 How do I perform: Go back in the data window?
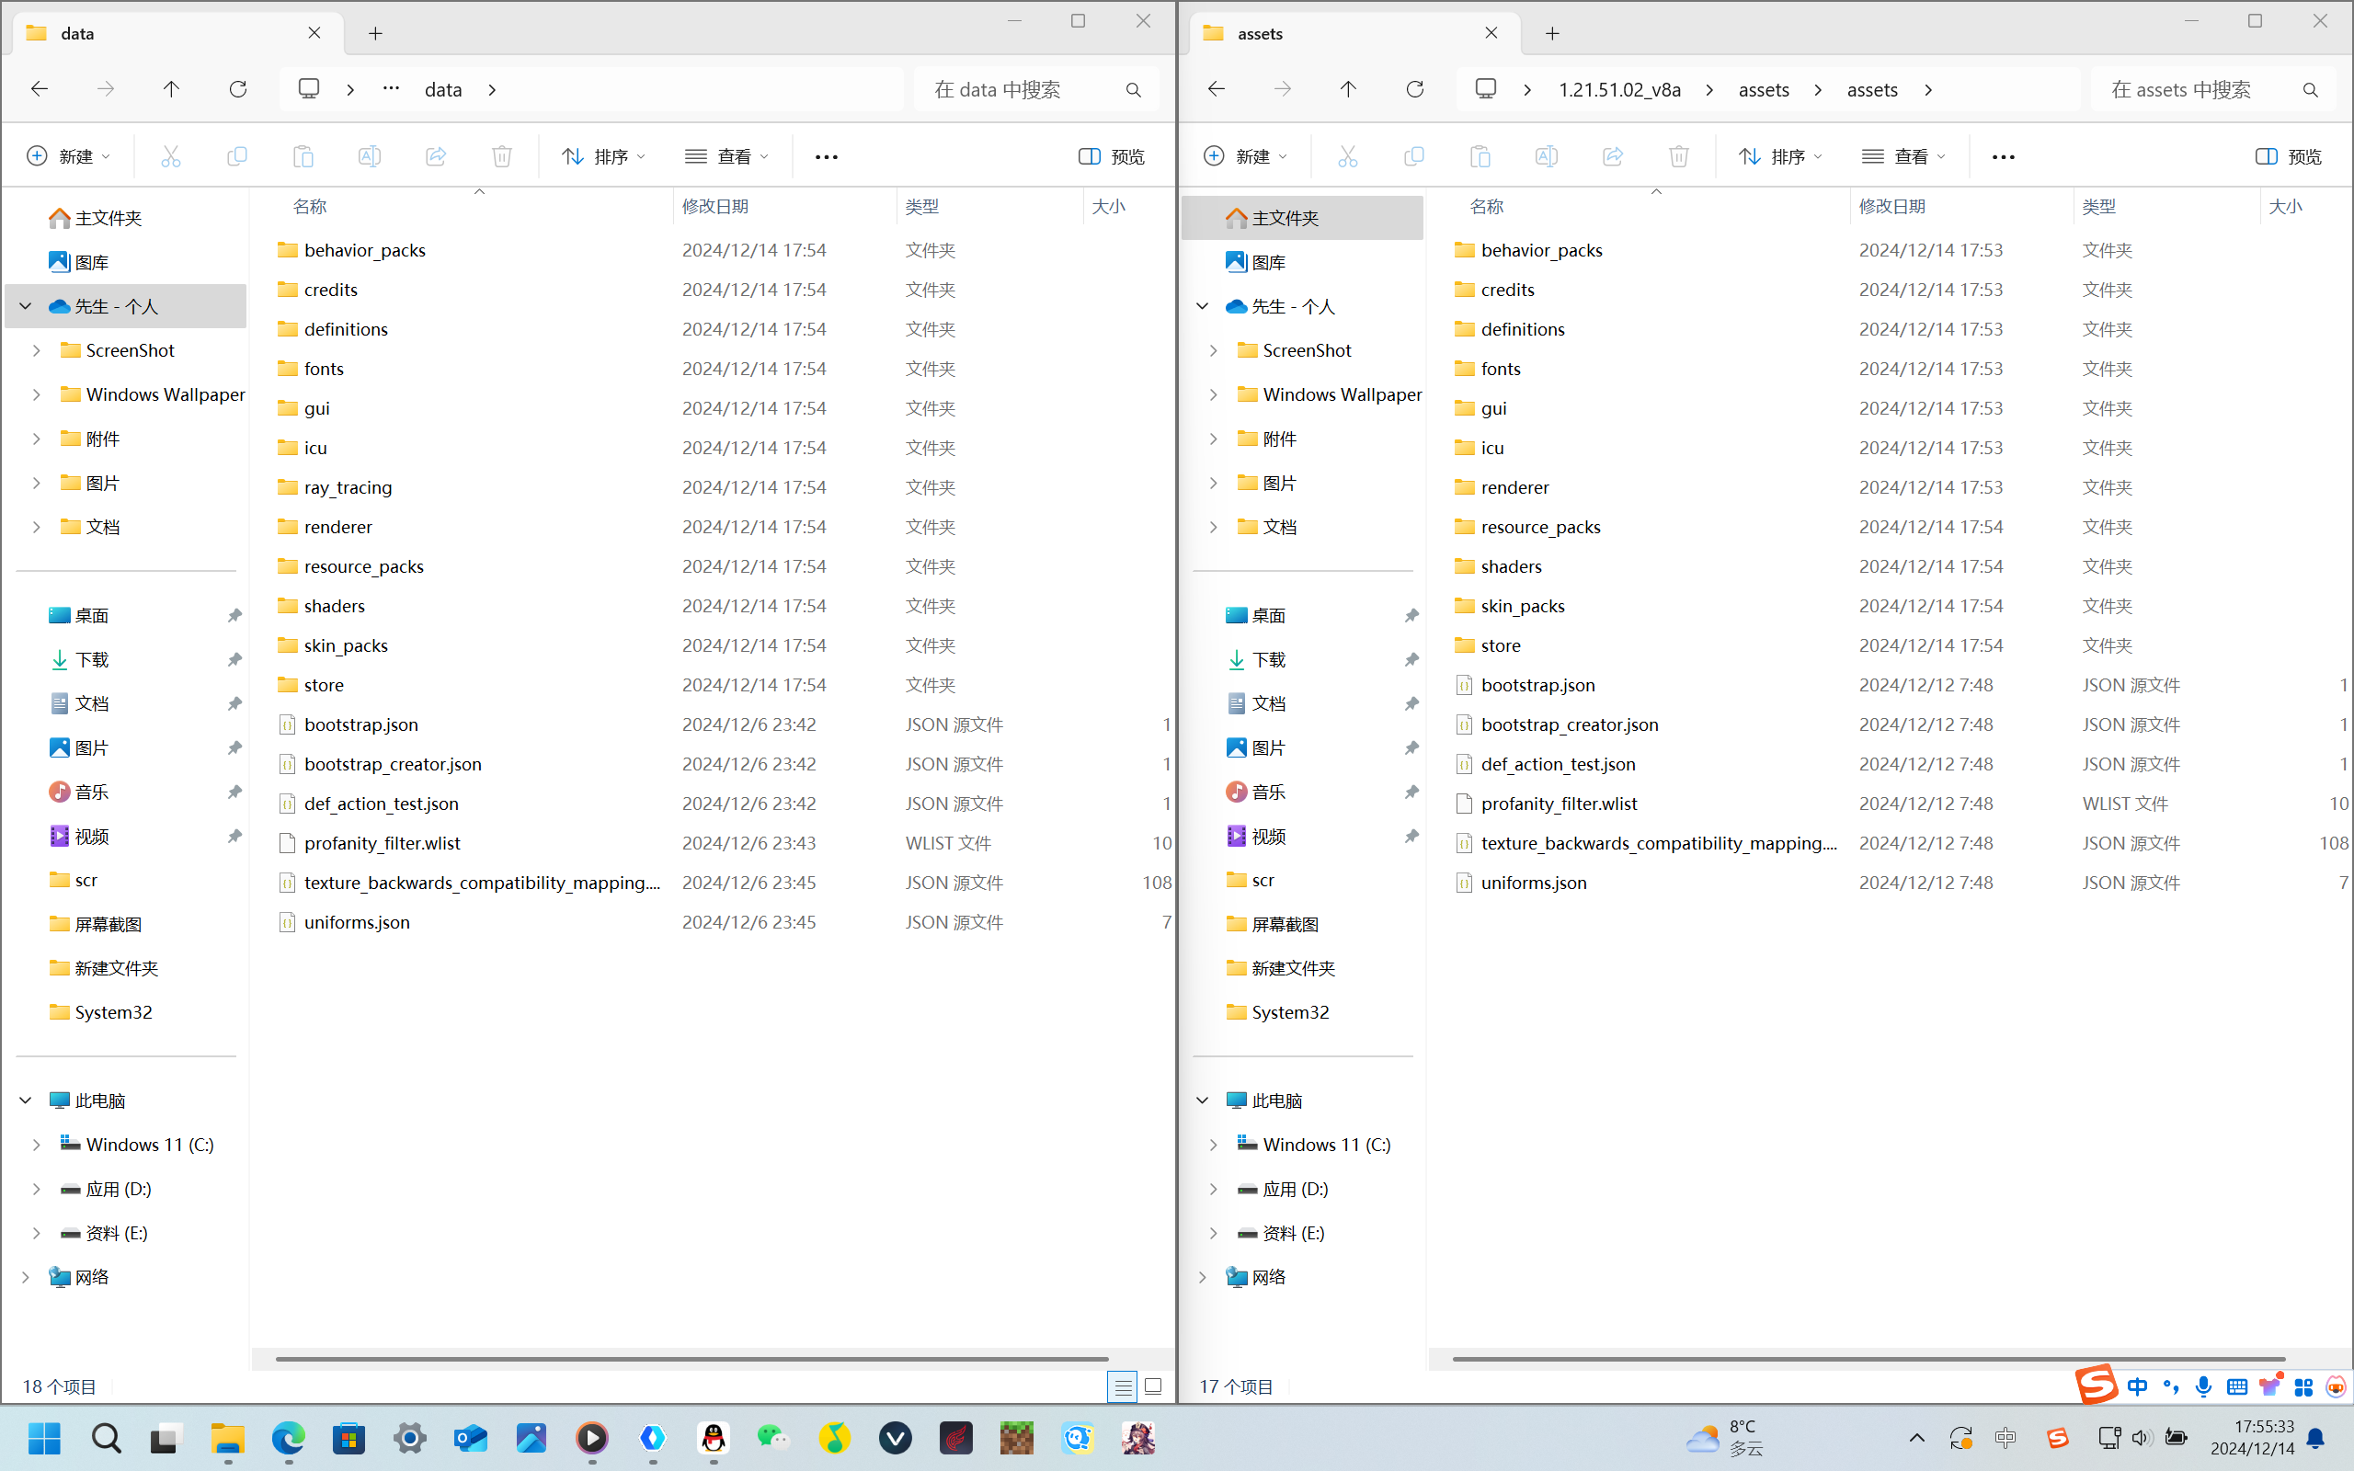(39, 88)
